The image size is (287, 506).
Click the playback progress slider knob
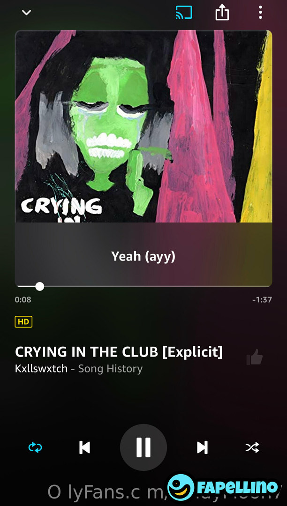(40, 286)
